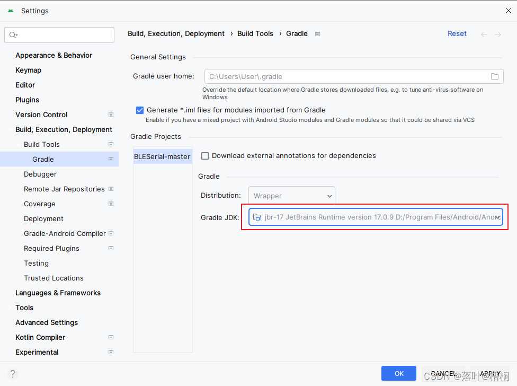Enable Download external annotations for dependencies
Viewport: 517px width, 386px height.
(x=205, y=156)
